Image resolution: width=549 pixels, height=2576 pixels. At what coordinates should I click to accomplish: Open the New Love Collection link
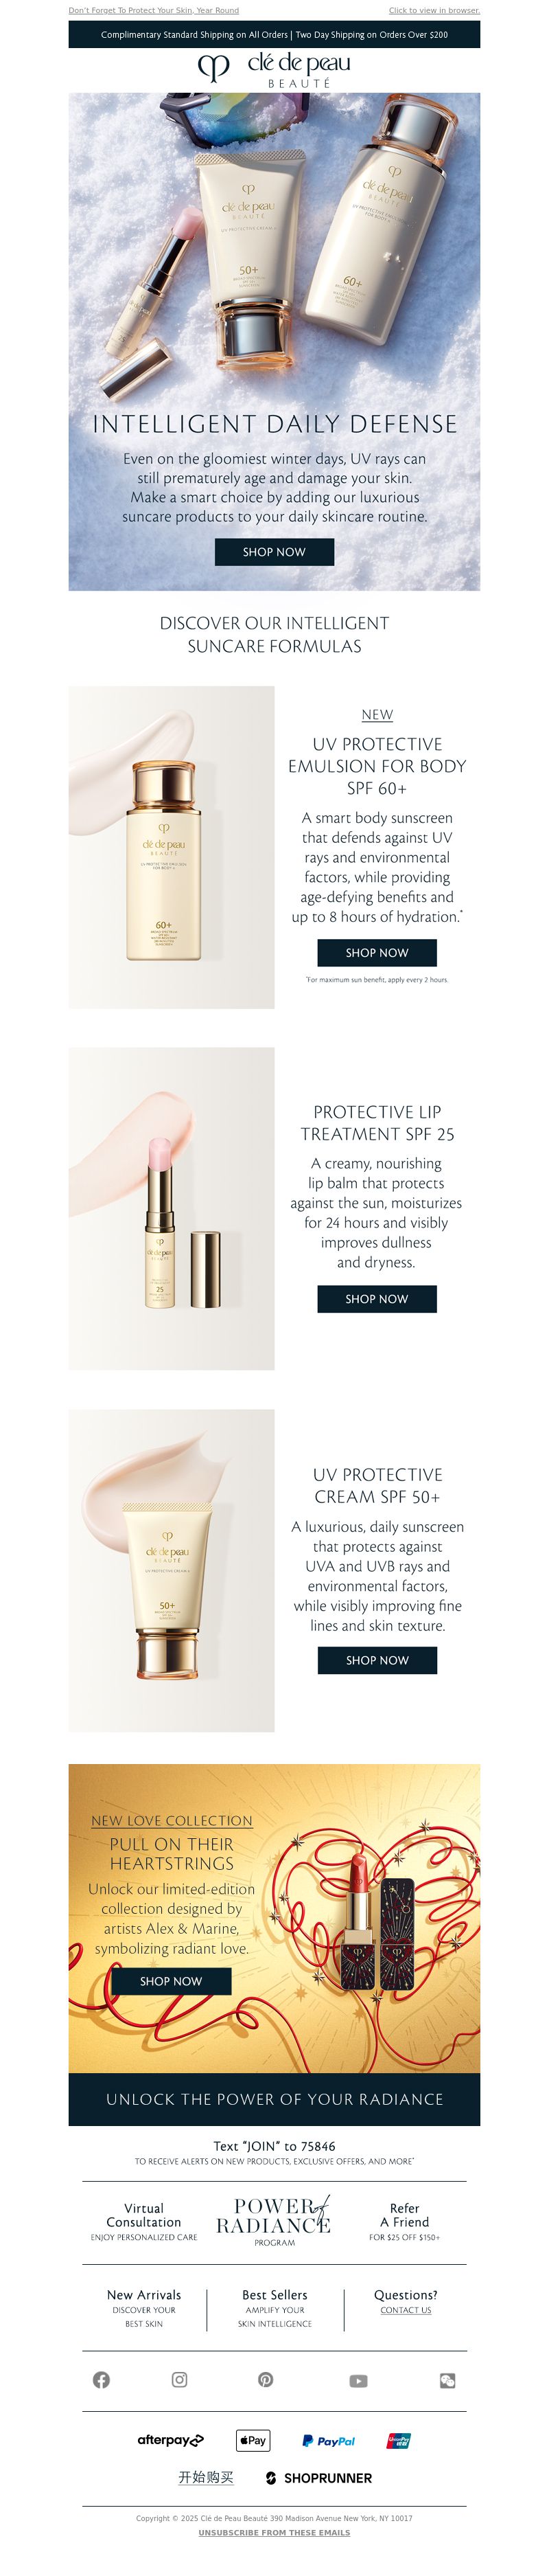[172, 1821]
